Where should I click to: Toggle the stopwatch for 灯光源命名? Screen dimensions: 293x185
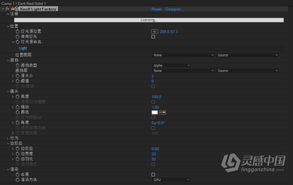(x=18, y=42)
